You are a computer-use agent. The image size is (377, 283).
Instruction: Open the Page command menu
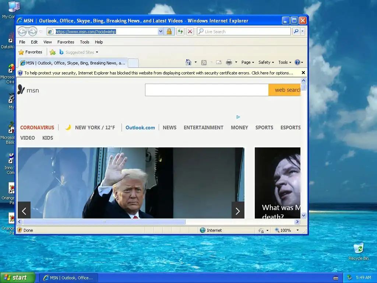[x=248, y=62]
